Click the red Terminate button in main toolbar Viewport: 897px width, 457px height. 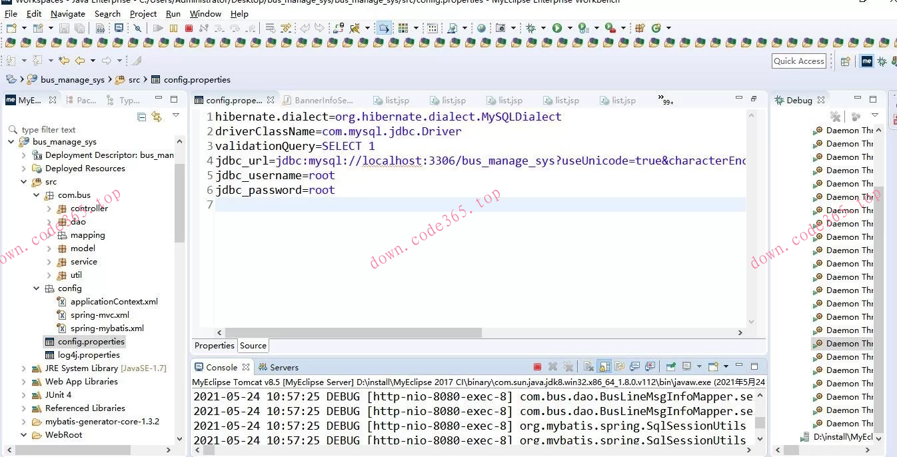tap(189, 28)
